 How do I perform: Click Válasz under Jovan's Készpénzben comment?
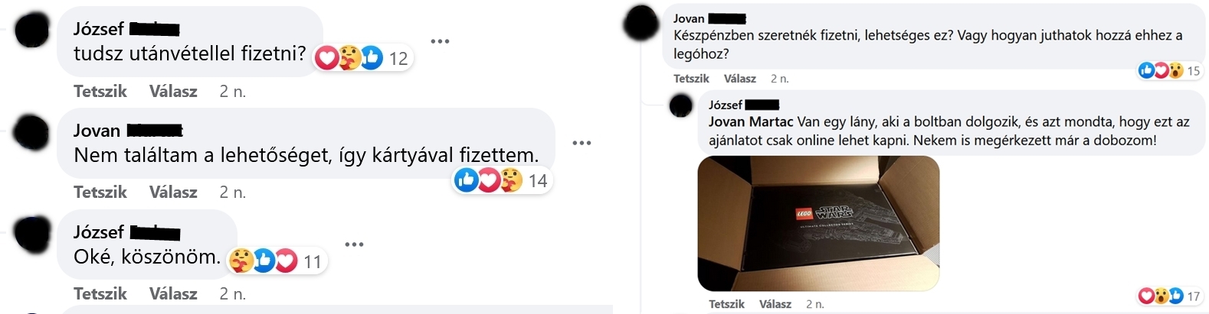tap(740, 79)
